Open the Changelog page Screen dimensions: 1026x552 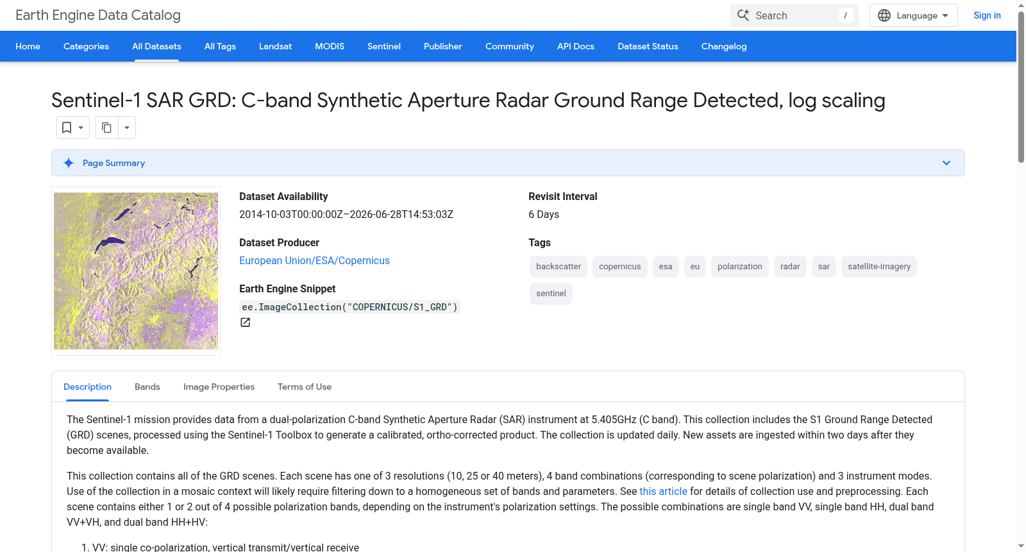[x=724, y=46]
